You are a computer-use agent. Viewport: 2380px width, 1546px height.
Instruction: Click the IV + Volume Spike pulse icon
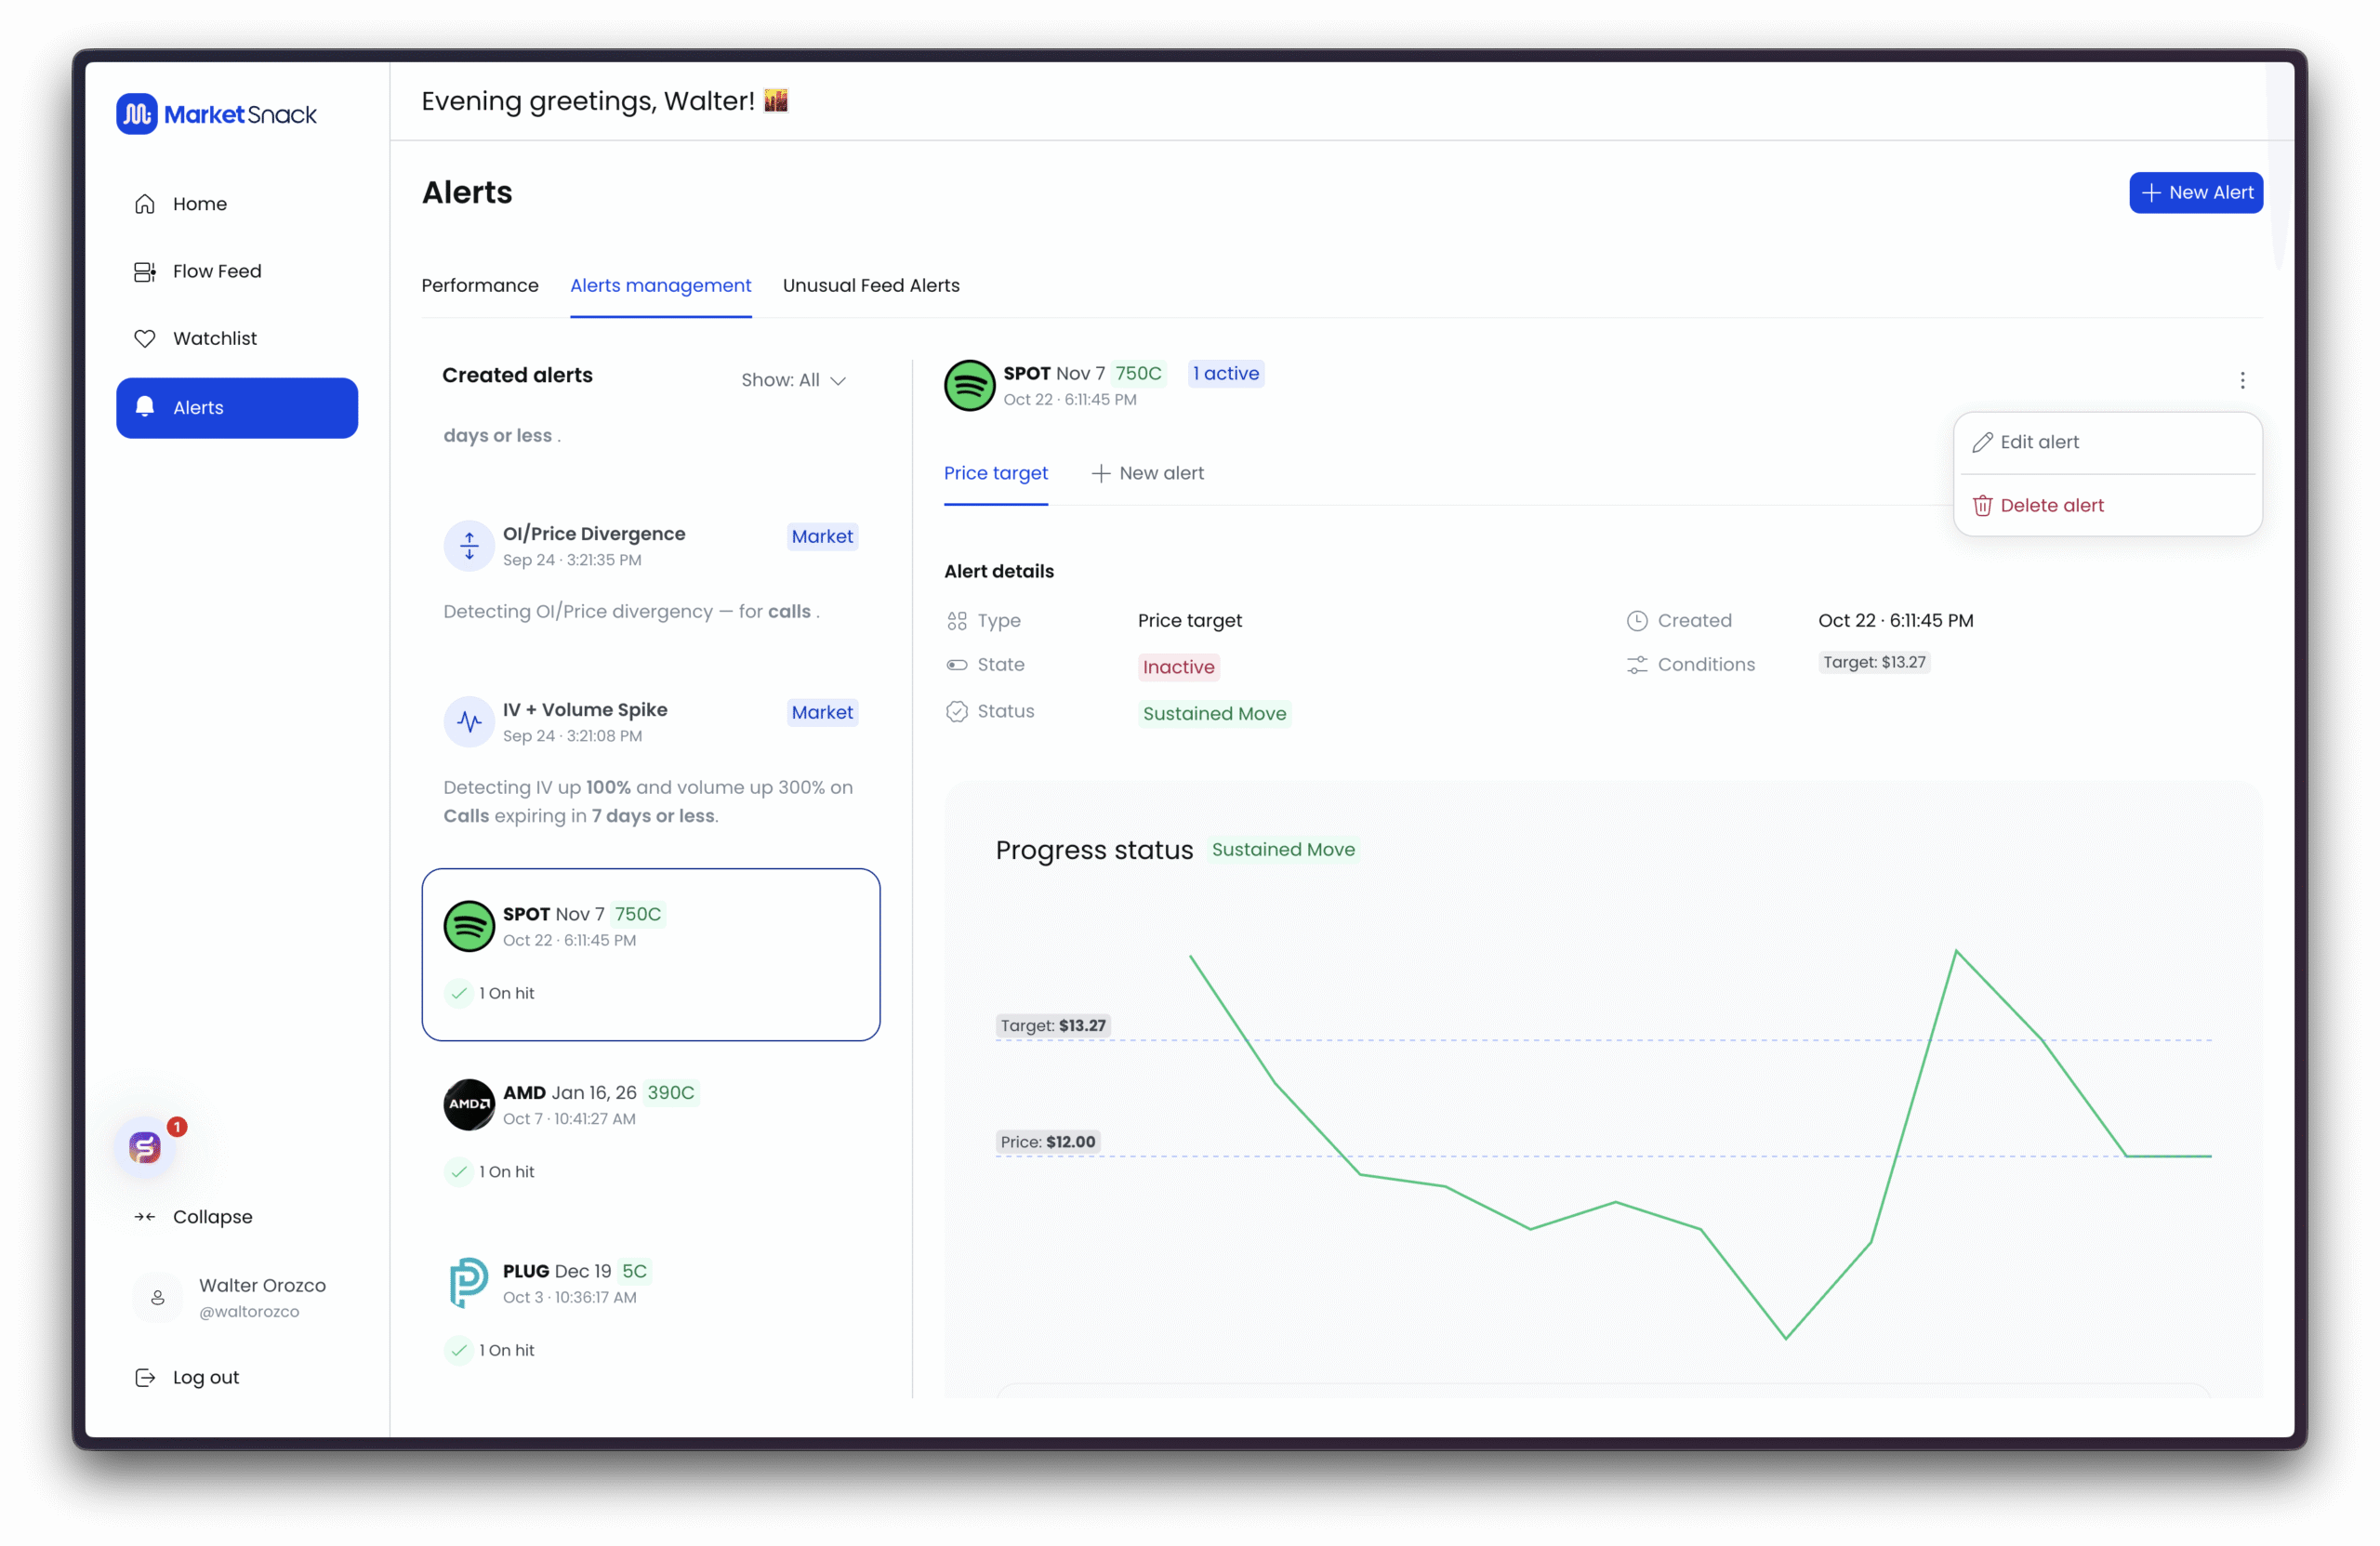click(x=469, y=721)
